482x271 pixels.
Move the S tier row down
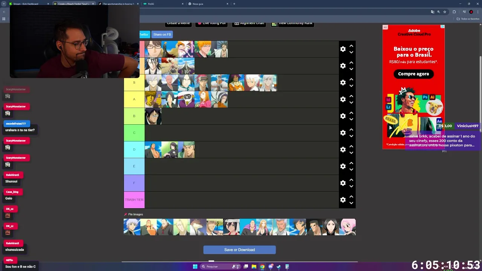351,86
